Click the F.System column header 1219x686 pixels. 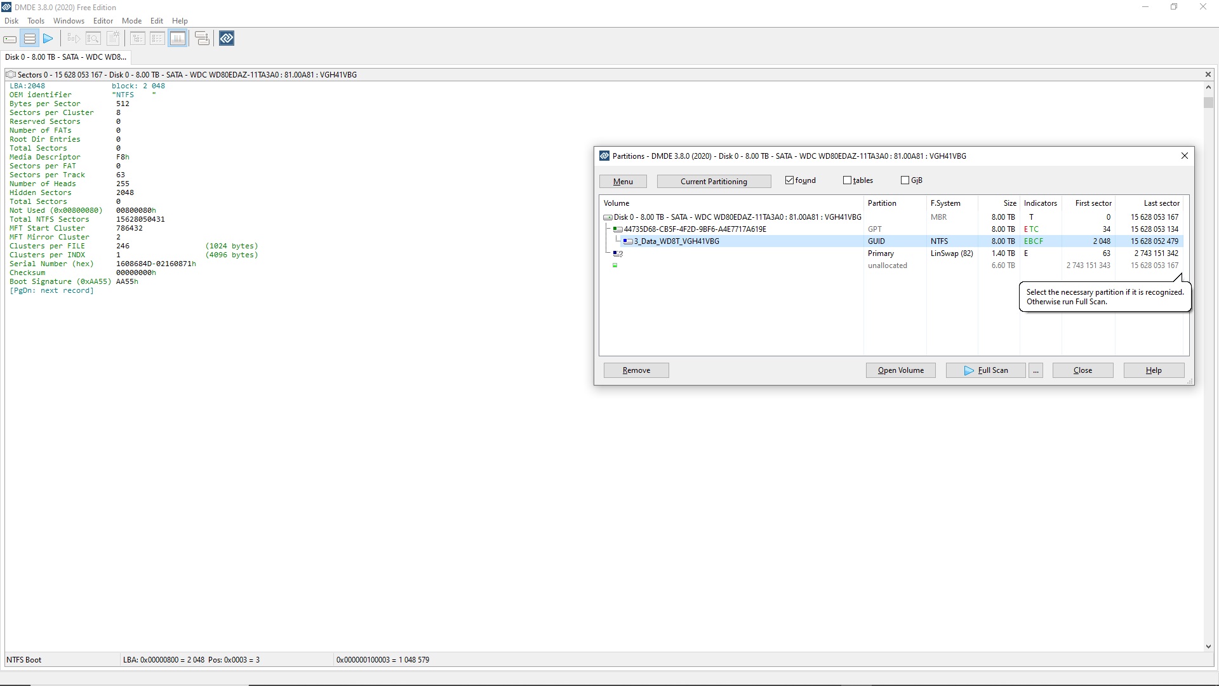[952, 203]
